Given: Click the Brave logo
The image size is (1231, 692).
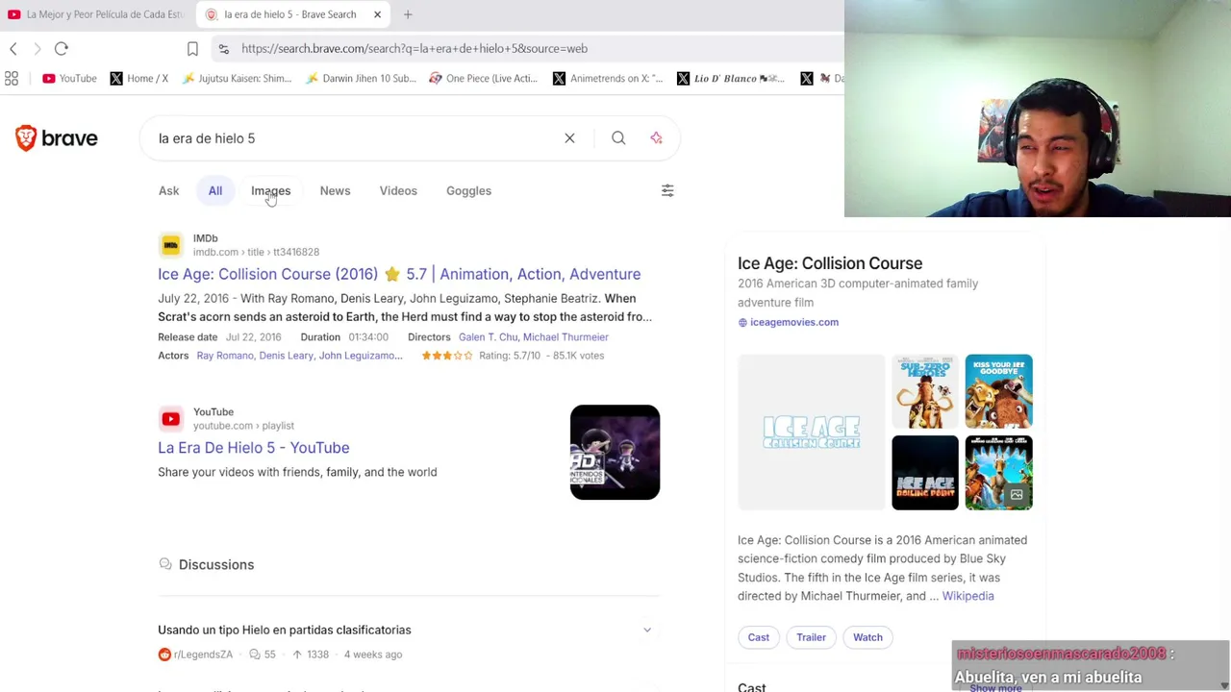Looking at the screenshot, I should click(x=57, y=138).
